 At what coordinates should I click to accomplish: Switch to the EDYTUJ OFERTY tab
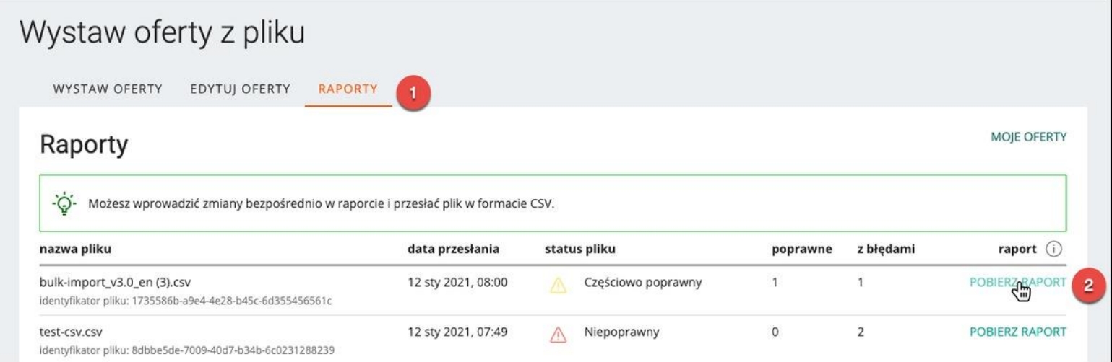[240, 89]
